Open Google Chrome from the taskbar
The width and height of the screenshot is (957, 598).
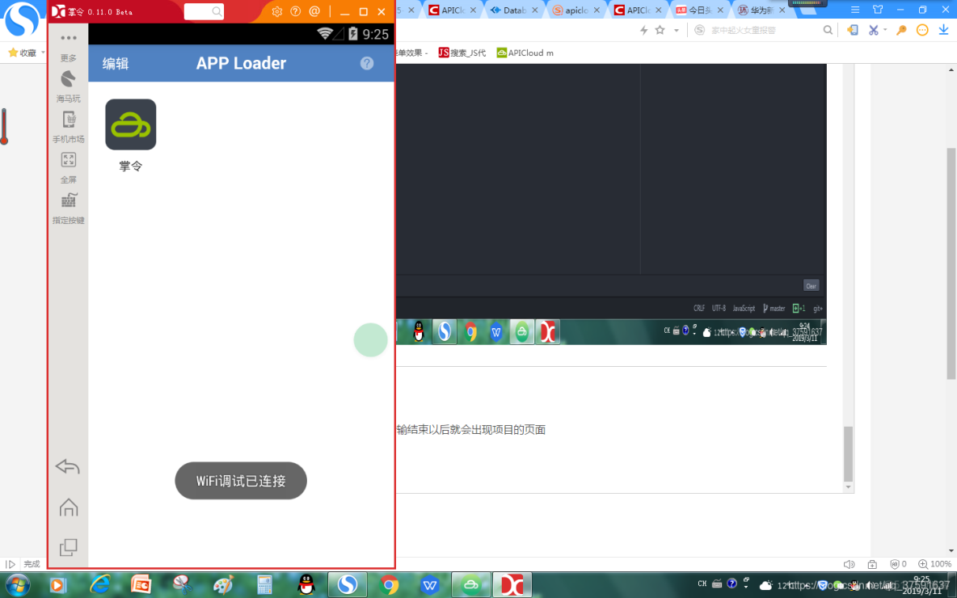(x=388, y=585)
